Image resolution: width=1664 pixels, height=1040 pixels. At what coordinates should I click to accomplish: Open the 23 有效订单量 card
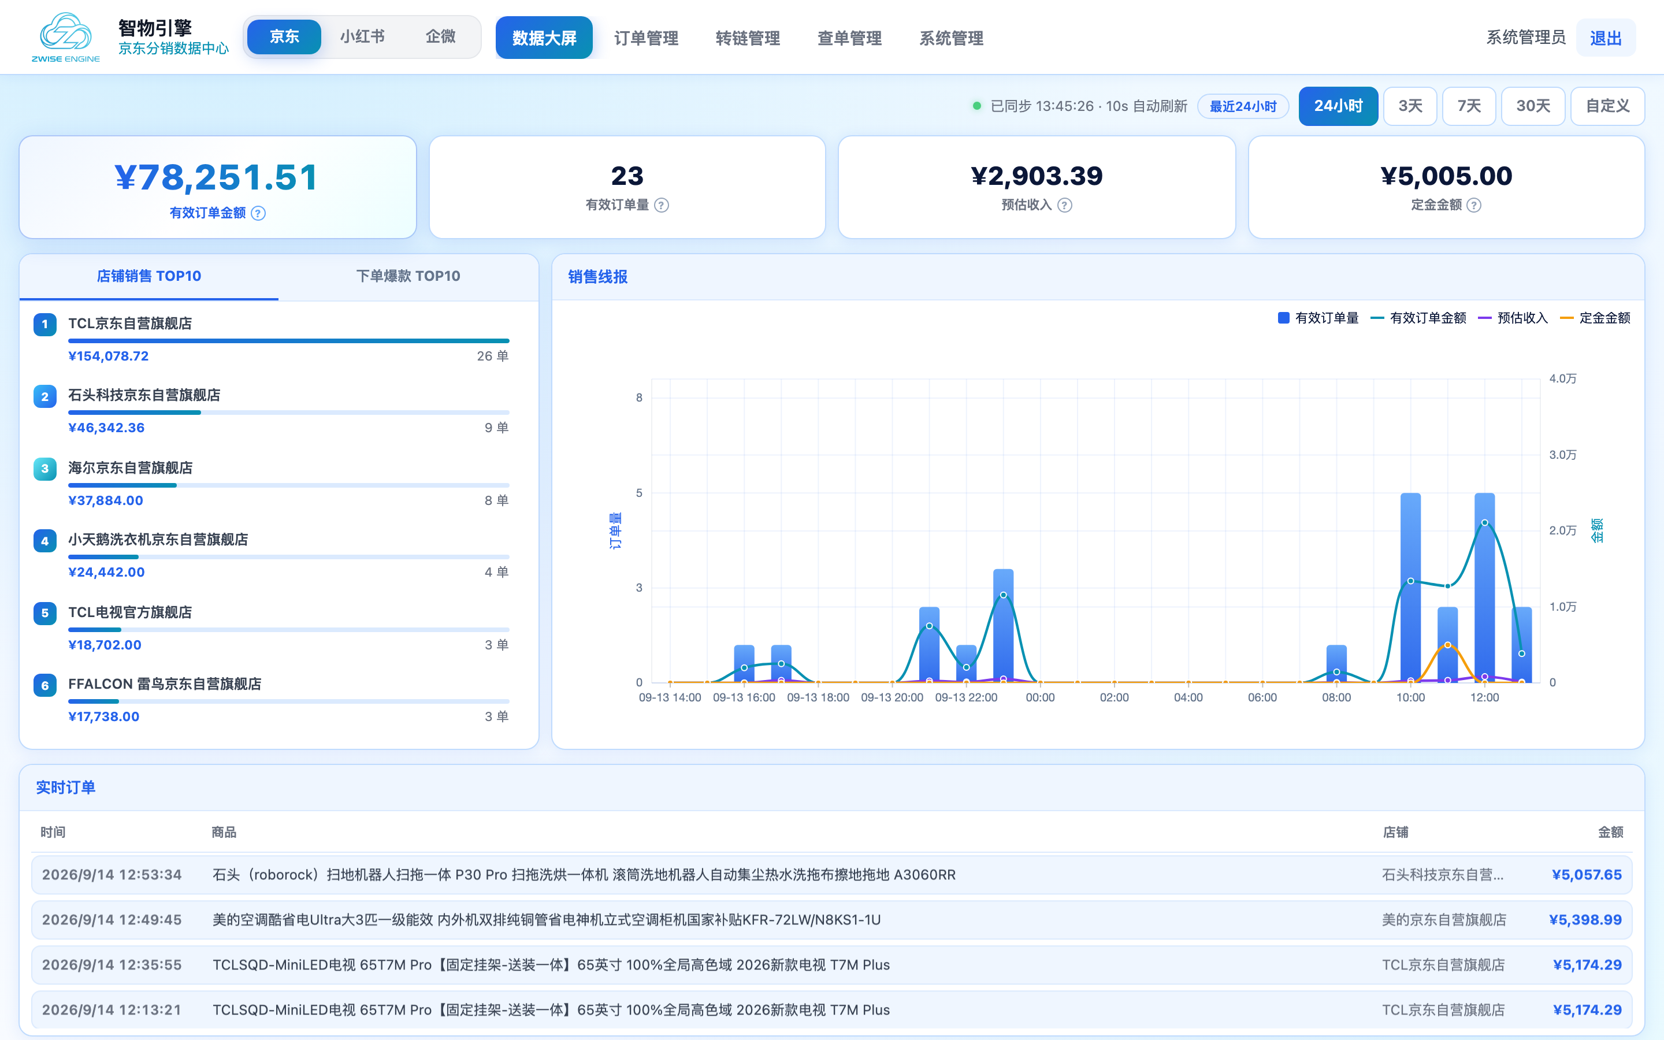[627, 187]
